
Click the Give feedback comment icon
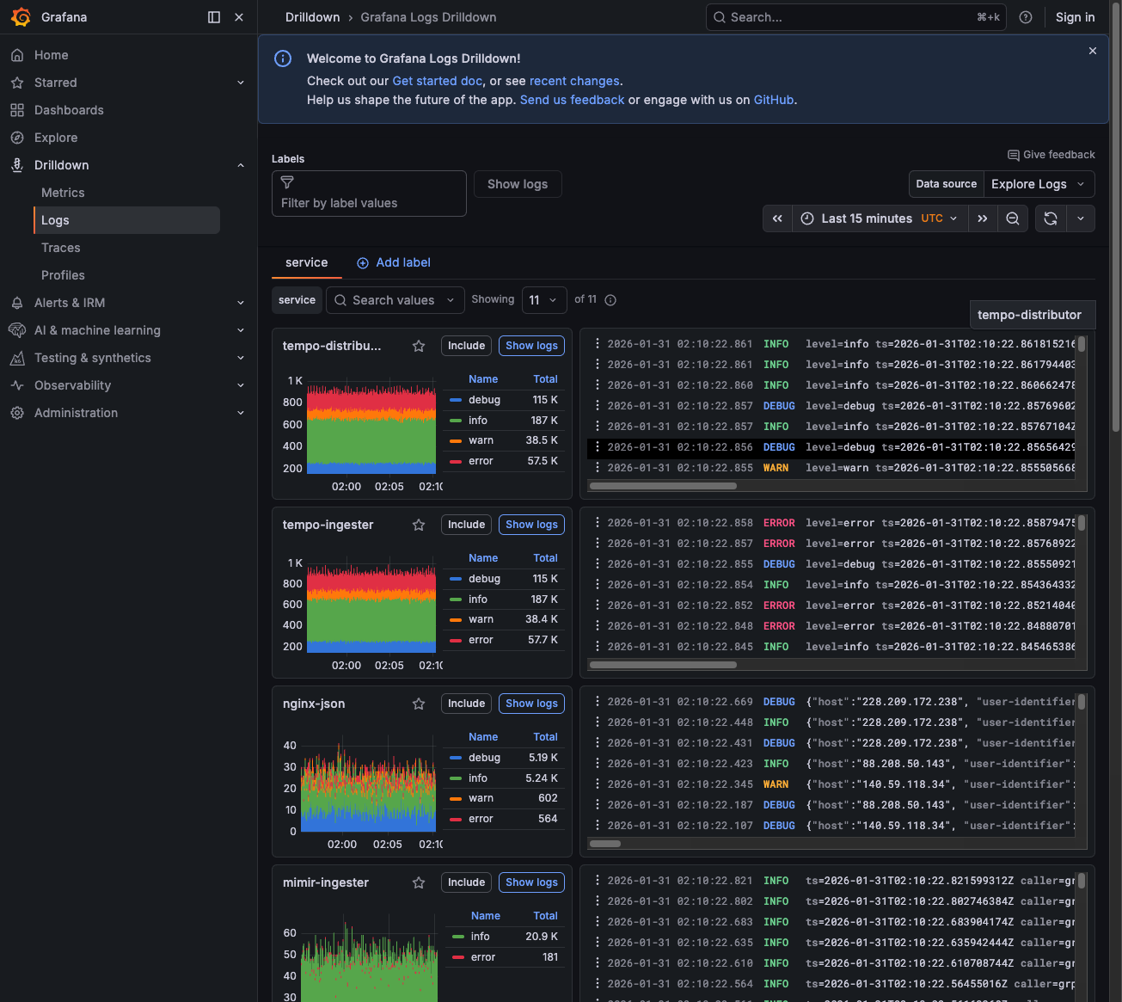(x=1015, y=155)
